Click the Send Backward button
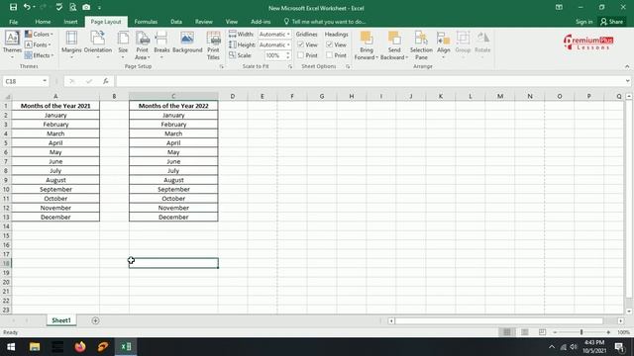The width and height of the screenshot is (634, 356). click(394, 45)
